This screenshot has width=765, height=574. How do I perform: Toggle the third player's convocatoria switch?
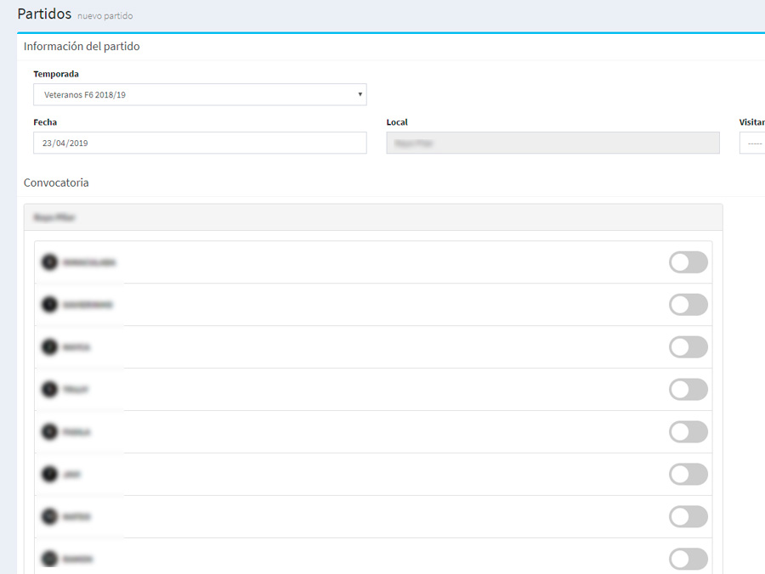(x=688, y=347)
